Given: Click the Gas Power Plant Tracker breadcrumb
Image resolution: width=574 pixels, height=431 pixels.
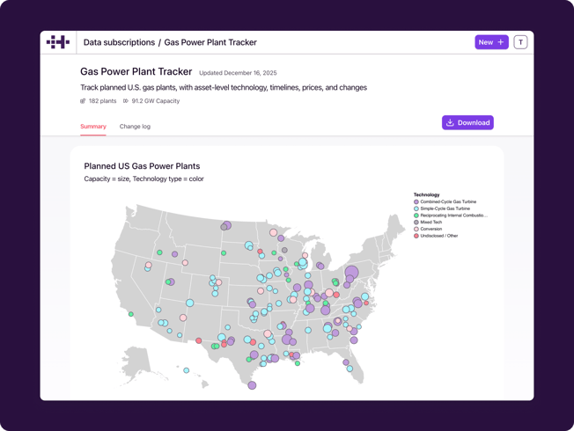Looking at the screenshot, I should point(210,42).
